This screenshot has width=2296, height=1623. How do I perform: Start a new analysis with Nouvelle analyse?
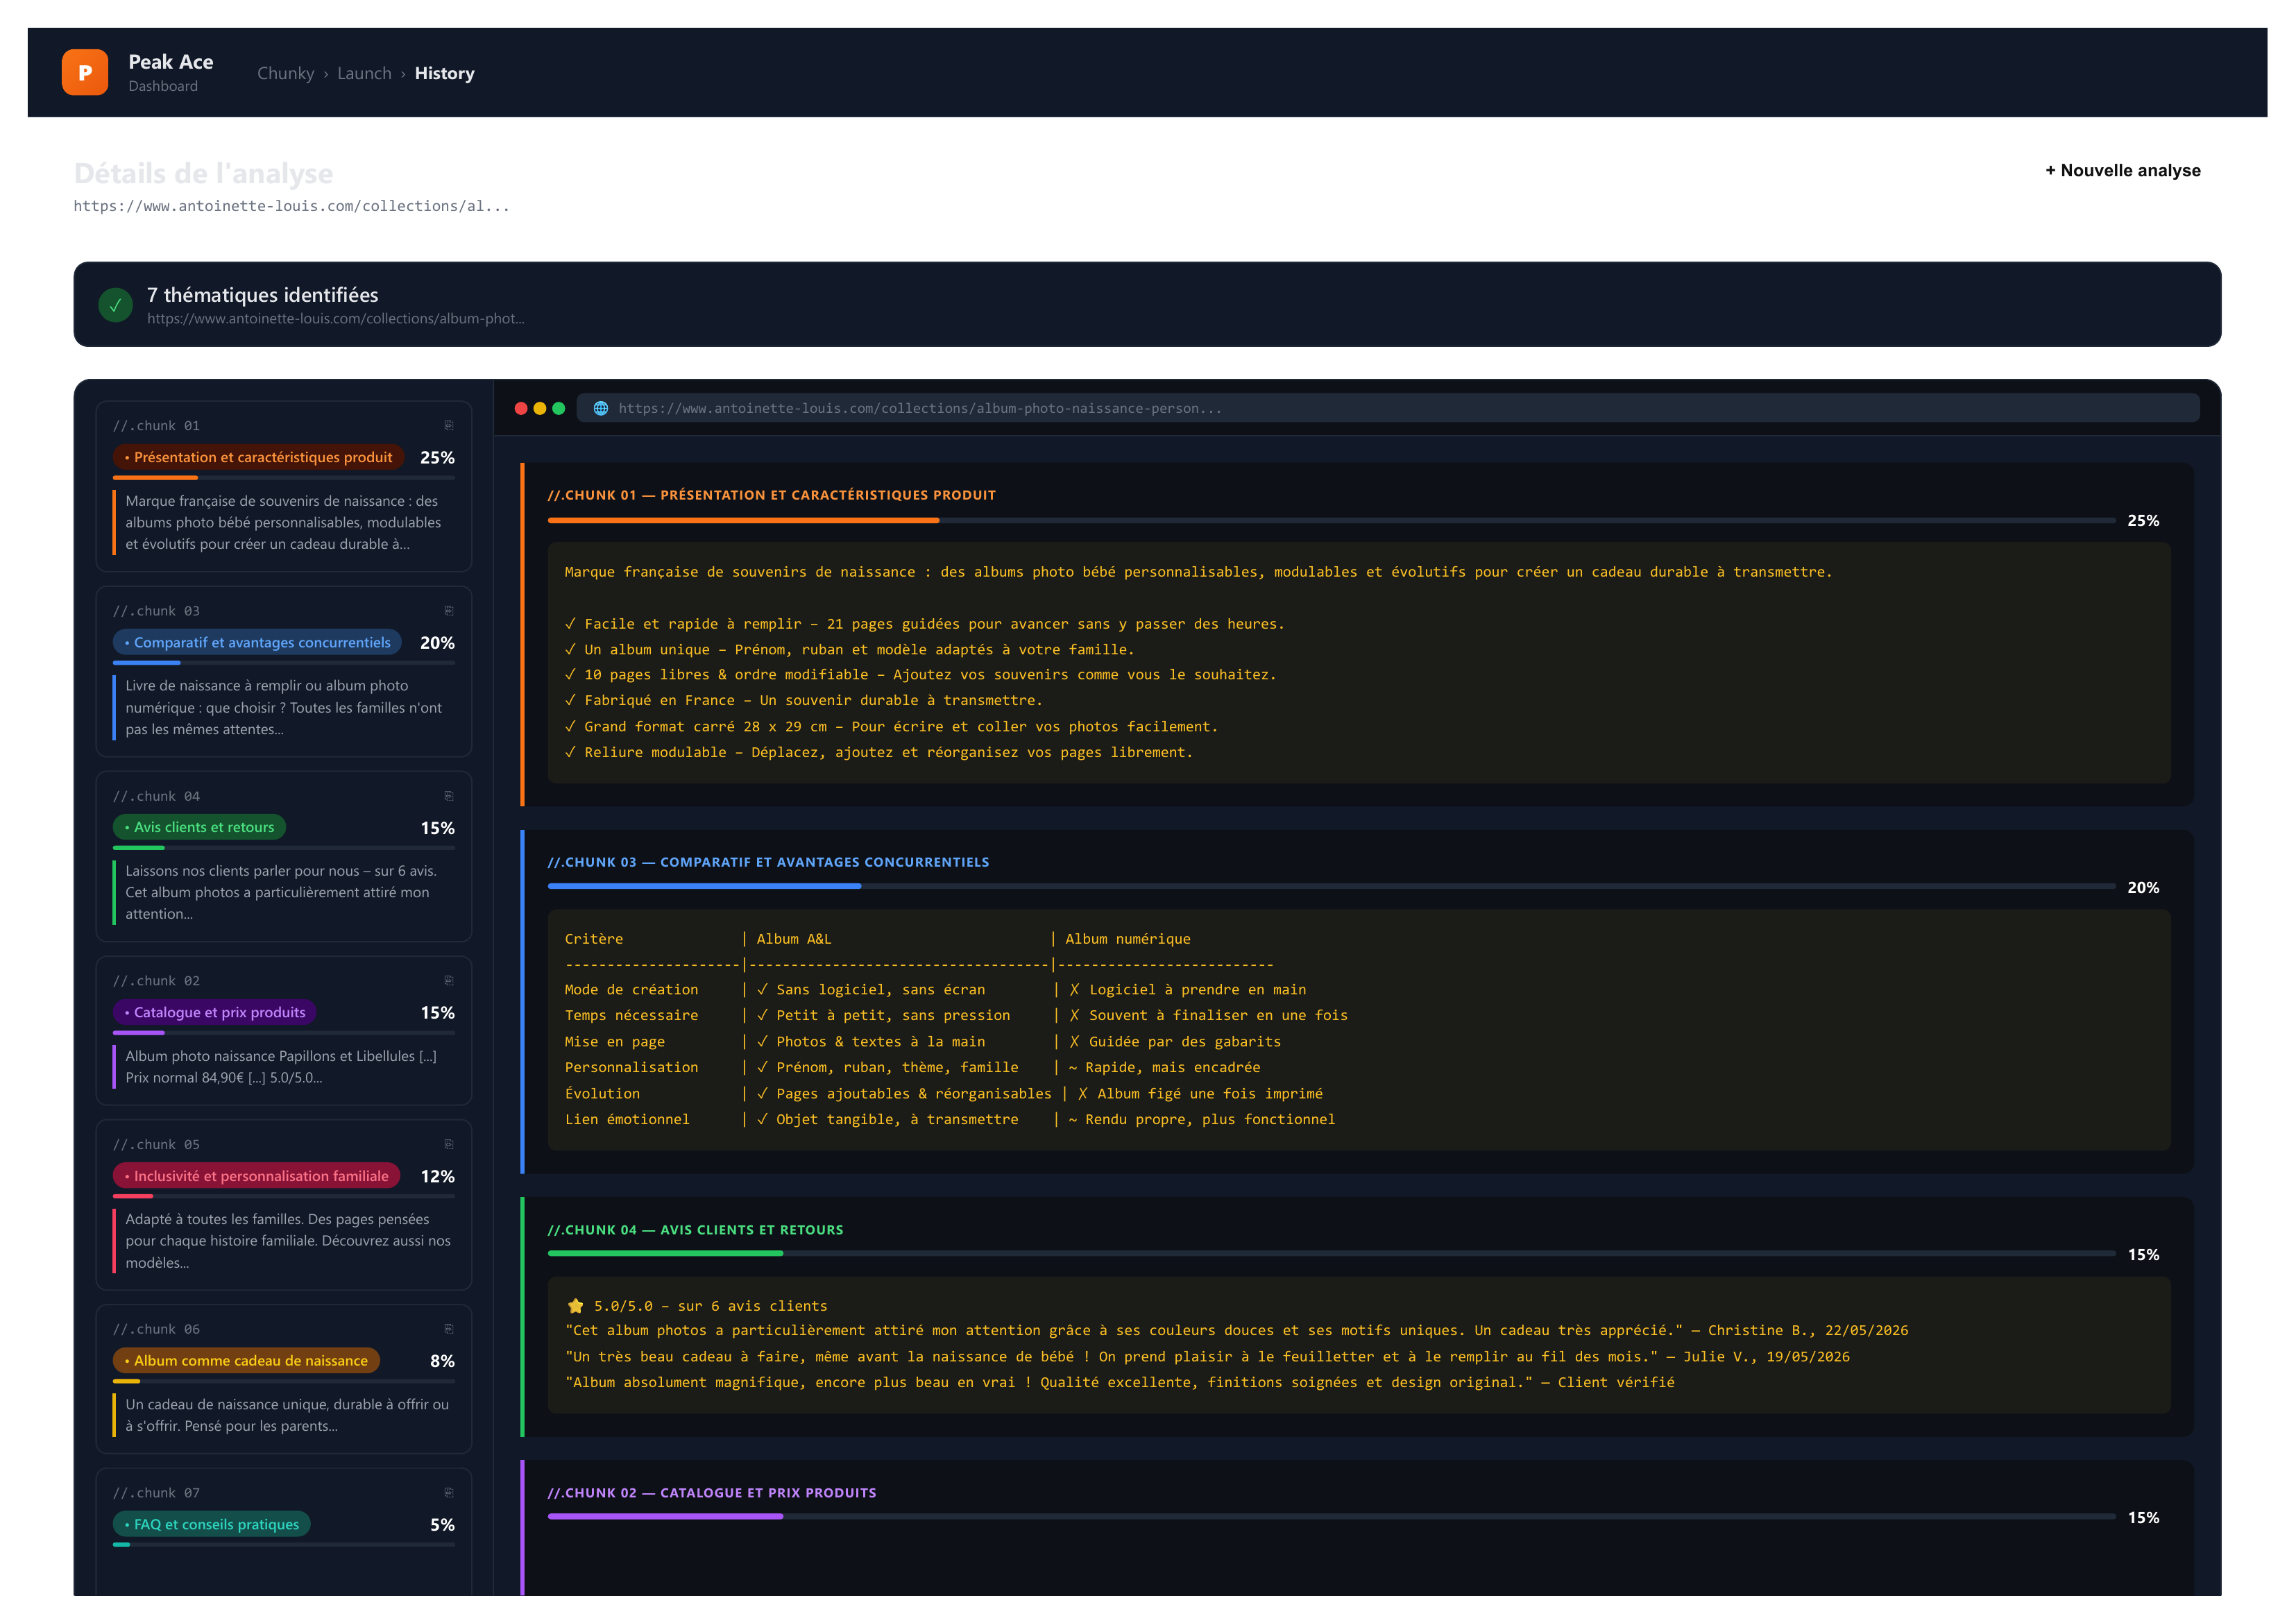click(2122, 170)
